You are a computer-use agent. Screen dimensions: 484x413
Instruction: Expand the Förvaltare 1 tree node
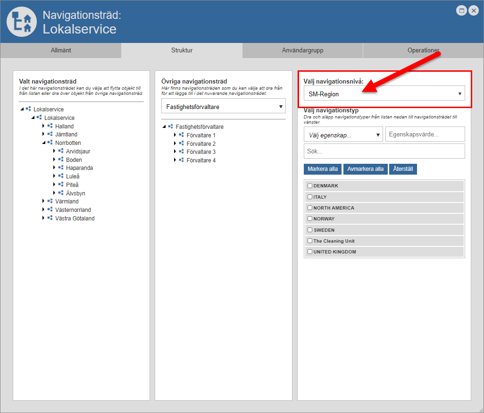[x=175, y=135]
